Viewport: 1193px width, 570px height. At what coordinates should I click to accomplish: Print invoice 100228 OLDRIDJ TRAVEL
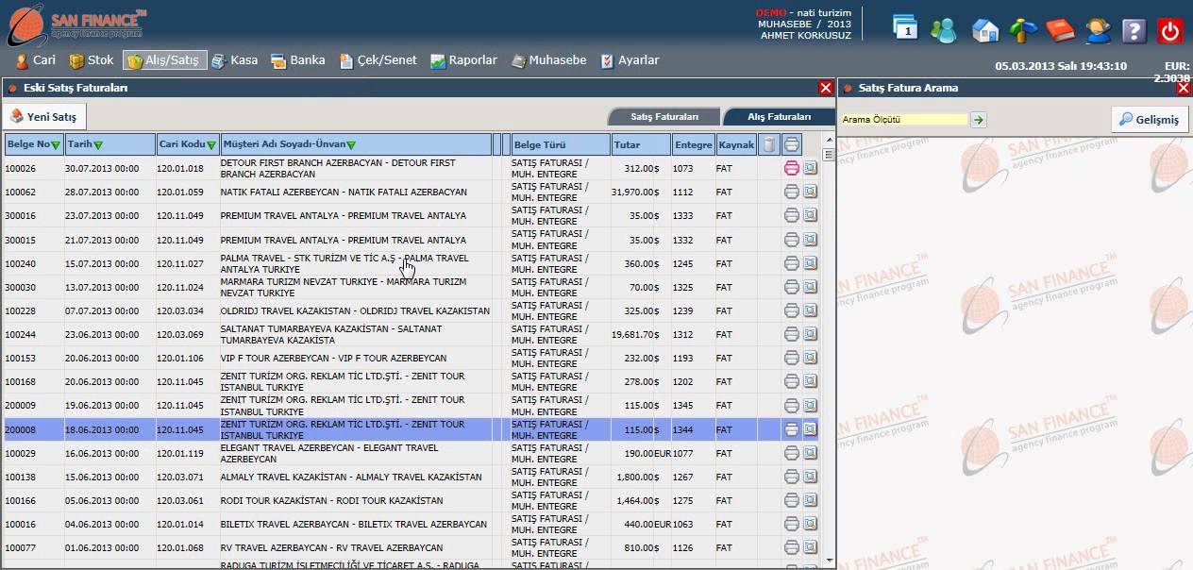792,310
